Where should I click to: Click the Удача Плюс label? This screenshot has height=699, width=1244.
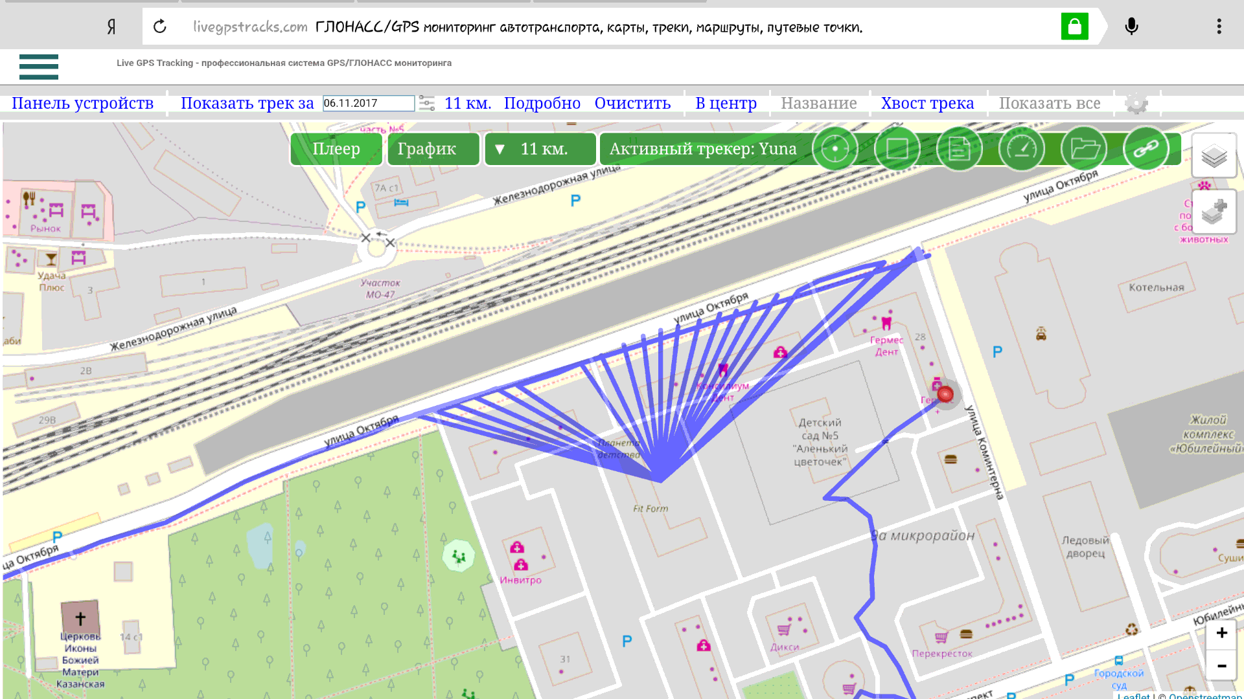point(52,282)
